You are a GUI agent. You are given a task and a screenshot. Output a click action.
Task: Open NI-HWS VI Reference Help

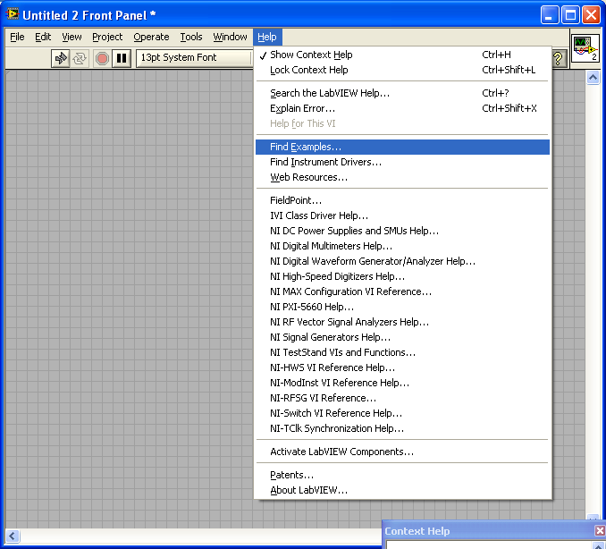click(x=402, y=367)
